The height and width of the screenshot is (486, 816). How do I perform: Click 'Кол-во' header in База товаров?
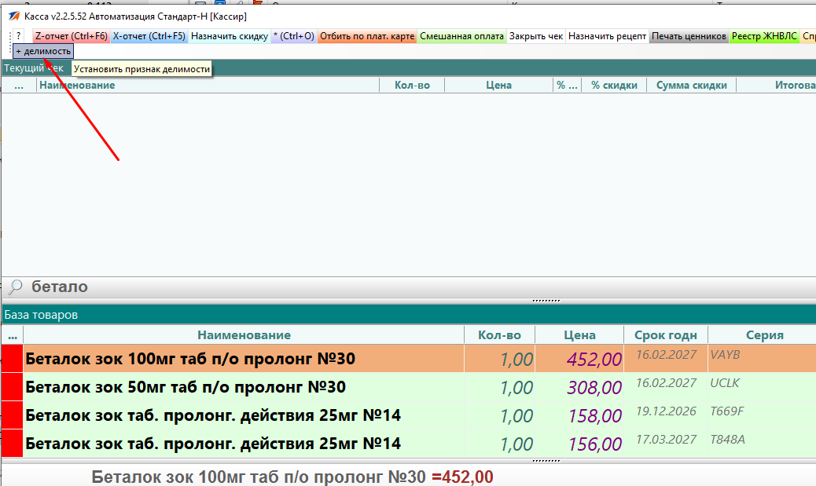click(500, 335)
